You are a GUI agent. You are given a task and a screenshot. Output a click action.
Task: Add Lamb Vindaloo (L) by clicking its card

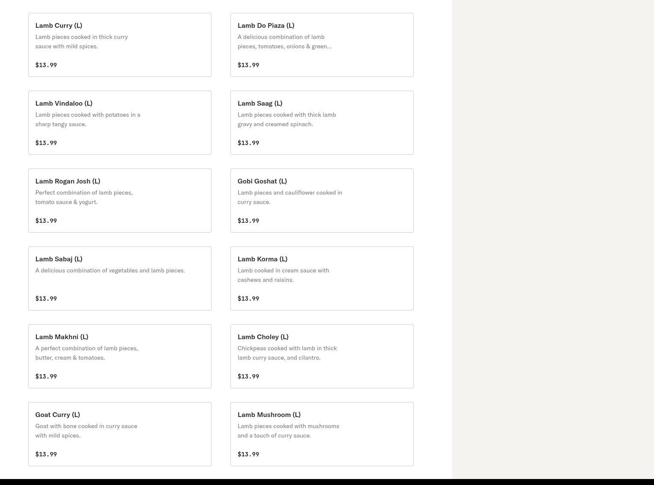(120, 123)
